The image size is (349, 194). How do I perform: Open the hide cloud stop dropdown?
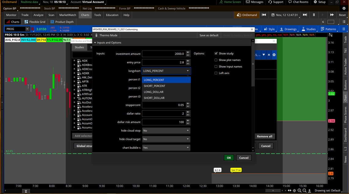[166, 130]
